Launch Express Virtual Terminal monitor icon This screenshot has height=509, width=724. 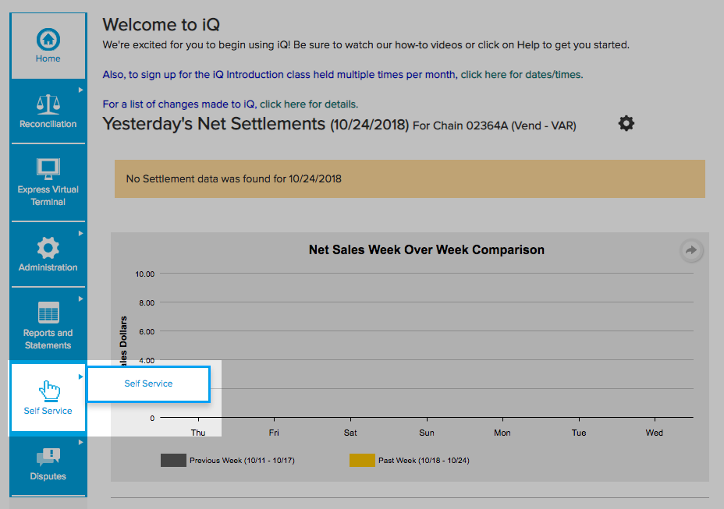pos(48,169)
